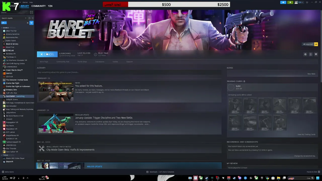
Task: Click the recent activity clock icon
Action: click(29, 18)
